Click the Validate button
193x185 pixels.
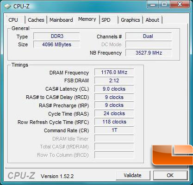point(133,175)
